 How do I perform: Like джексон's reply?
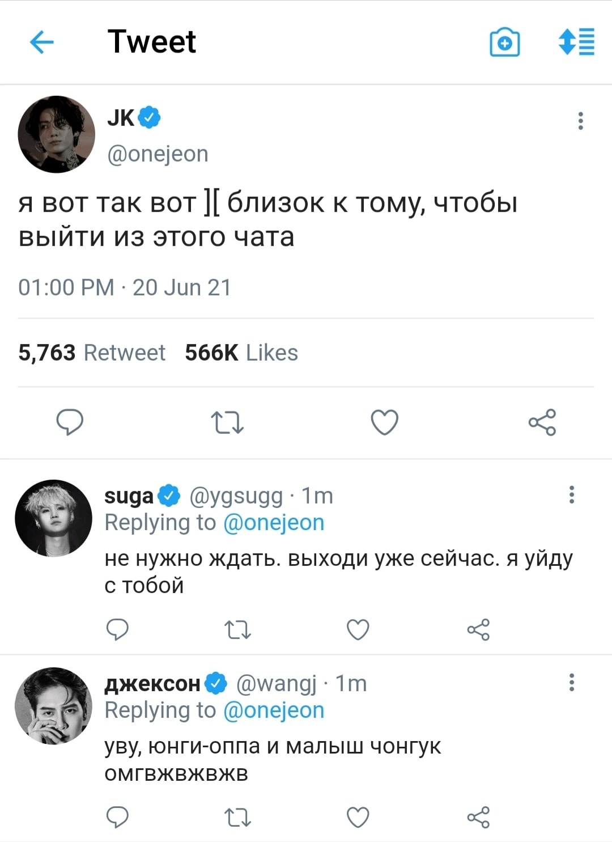(x=358, y=817)
